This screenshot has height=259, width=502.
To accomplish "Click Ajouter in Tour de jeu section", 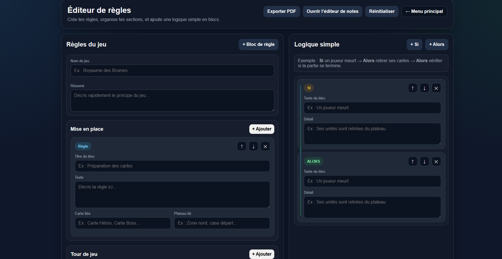I will pos(262,254).
